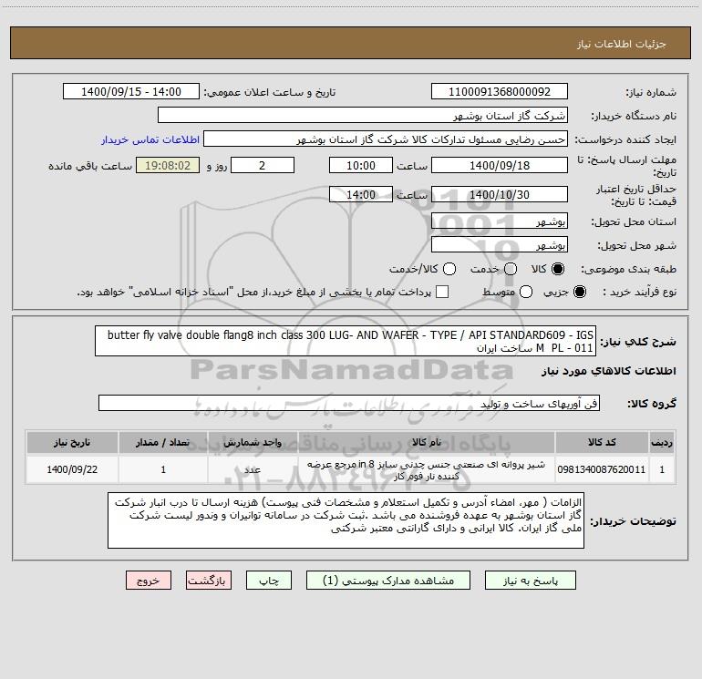Toggle the Islamic treasury payment checkbox
This screenshot has width=702, height=679.
click(442, 292)
